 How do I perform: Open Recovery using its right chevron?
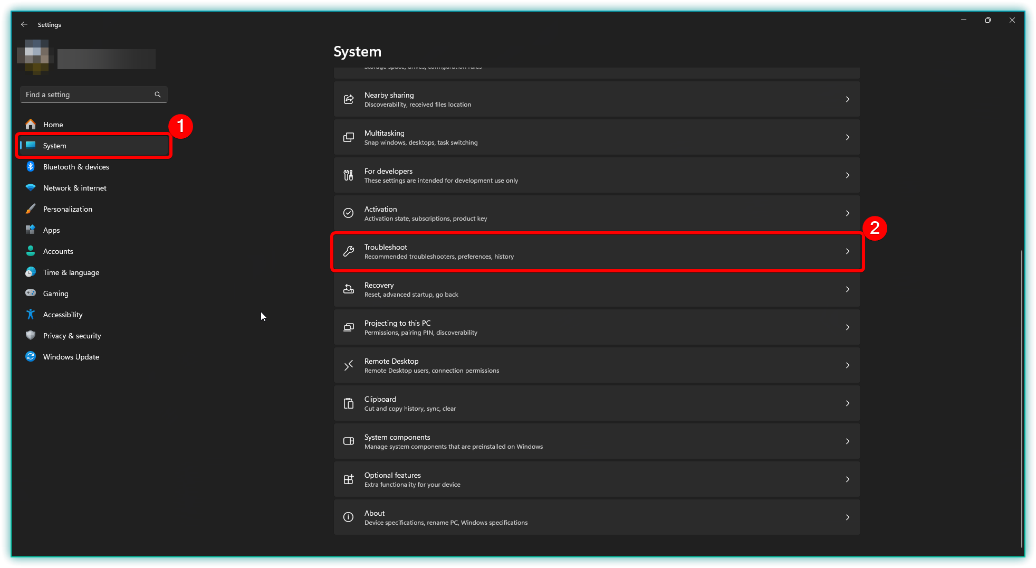pos(848,290)
